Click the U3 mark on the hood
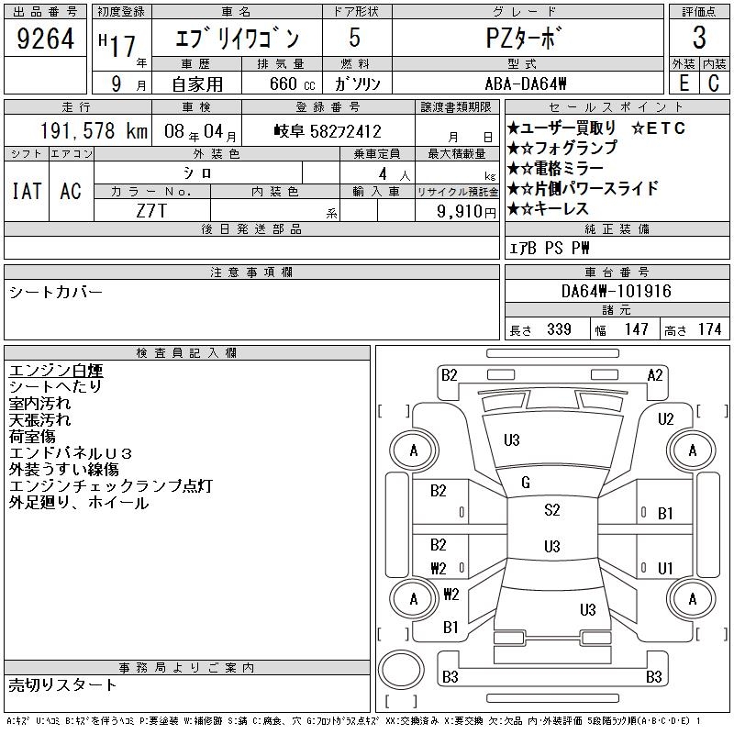 pyautogui.click(x=512, y=440)
